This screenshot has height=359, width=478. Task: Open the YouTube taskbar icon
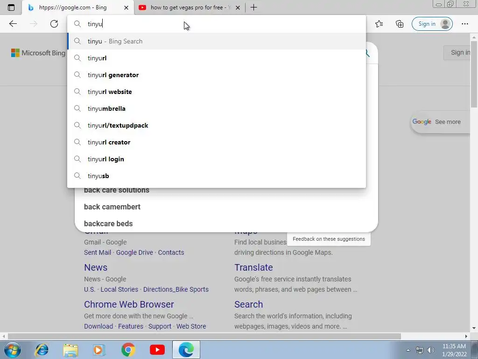pyautogui.click(x=157, y=350)
